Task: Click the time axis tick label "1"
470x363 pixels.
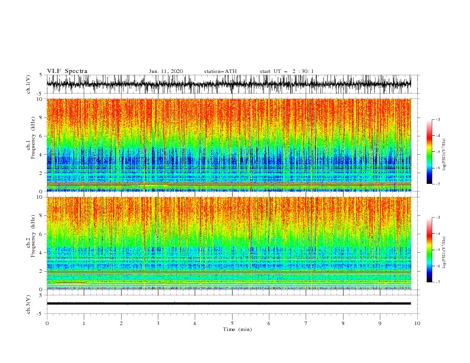Action: pos(84,323)
